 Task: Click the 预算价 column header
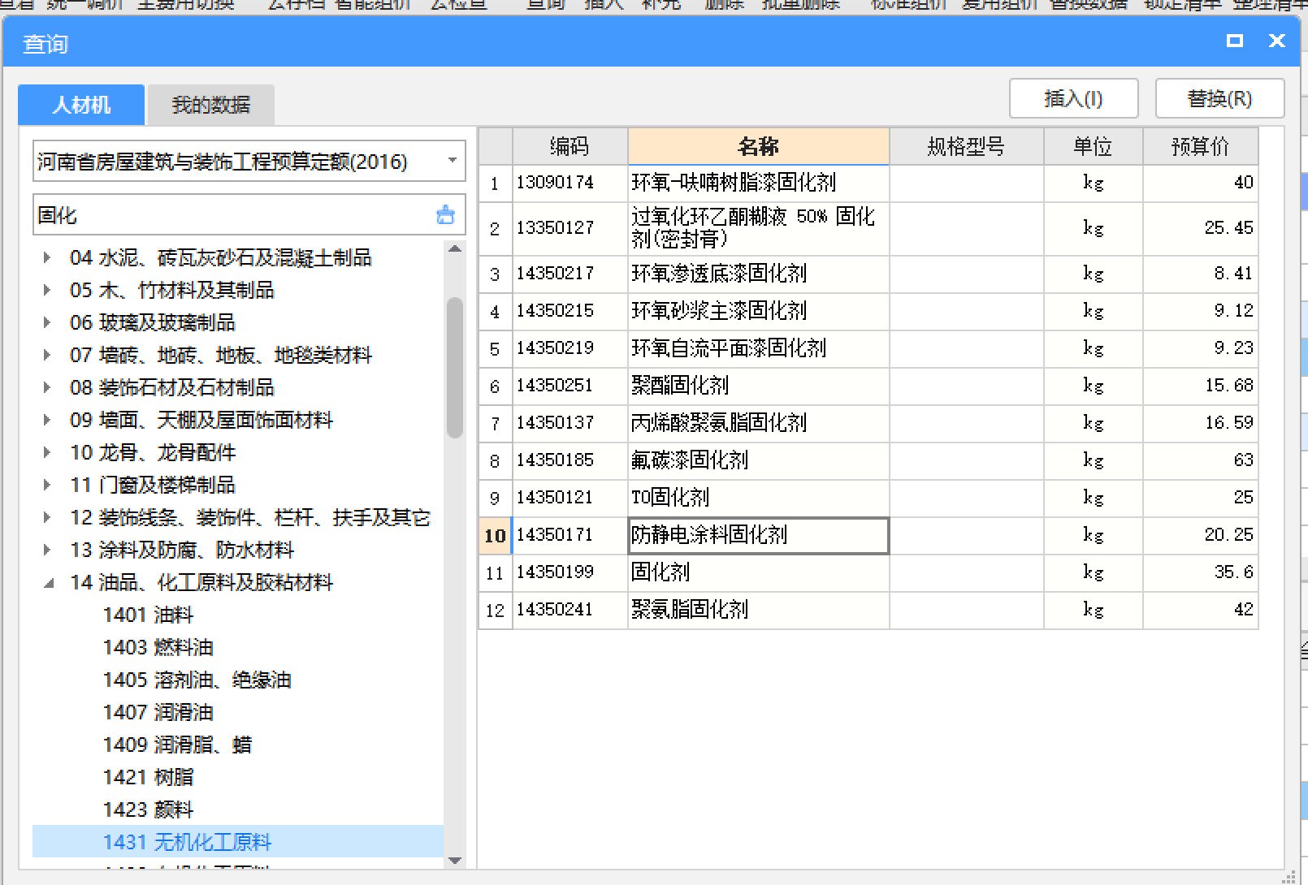(x=1200, y=146)
